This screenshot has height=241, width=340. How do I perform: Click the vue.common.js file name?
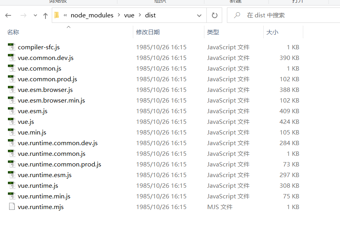40,69
